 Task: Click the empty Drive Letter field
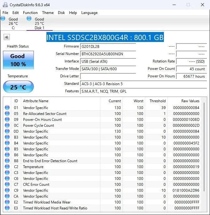[108, 76]
